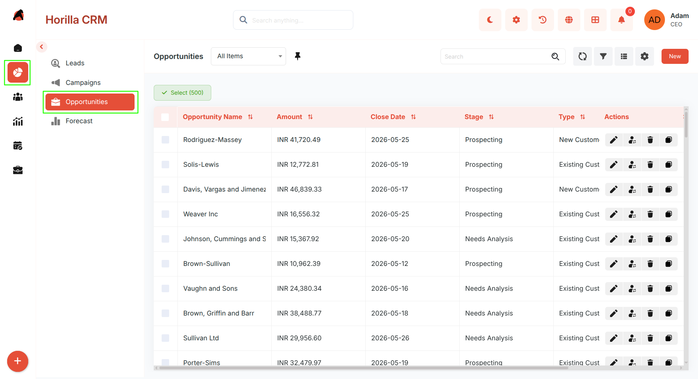Open the analytics chart sidebar icon
This screenshot has height=379, width=698.
coord(18,121)
